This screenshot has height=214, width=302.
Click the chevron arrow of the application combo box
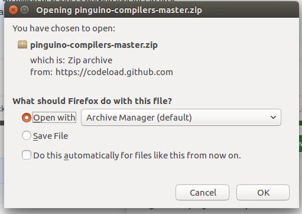point(273,118)
